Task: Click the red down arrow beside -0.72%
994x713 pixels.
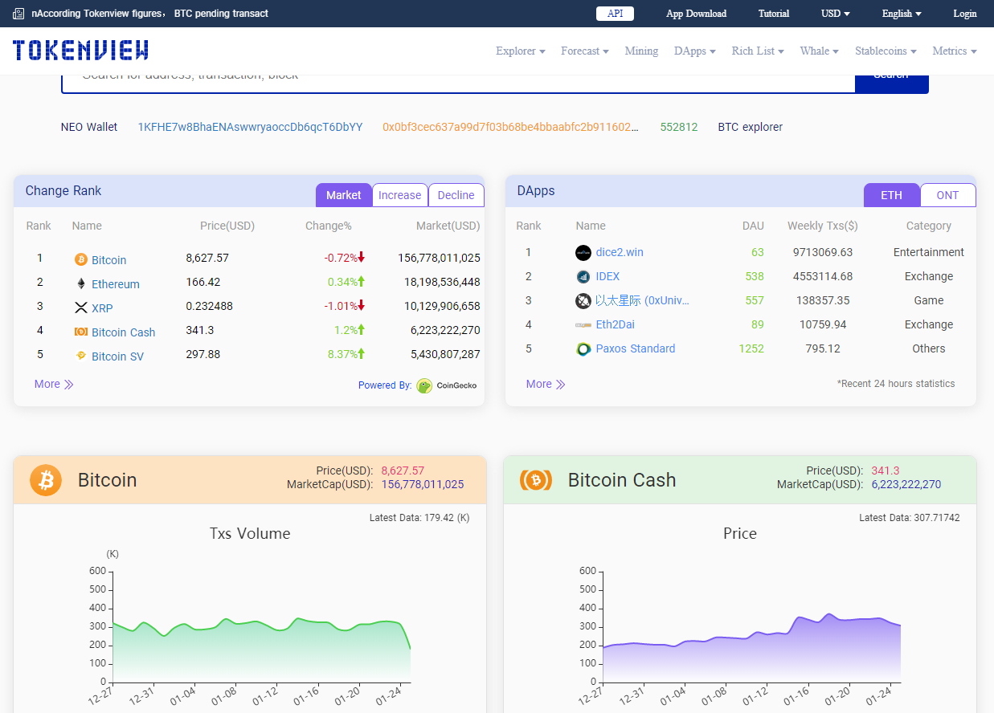Action: click(x=362, y=258)
